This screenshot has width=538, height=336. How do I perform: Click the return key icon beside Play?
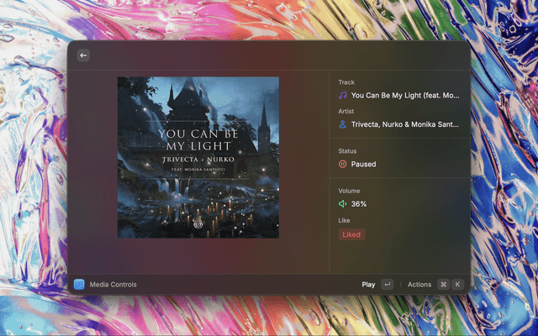(x=387, y=284)
